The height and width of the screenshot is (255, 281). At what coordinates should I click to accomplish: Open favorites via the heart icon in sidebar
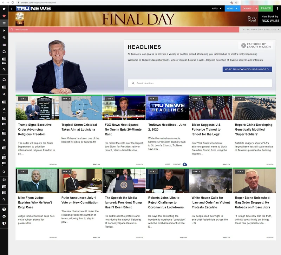4,15
